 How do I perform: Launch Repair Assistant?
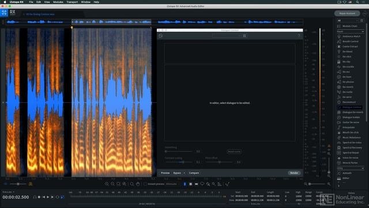coord(347,13)
